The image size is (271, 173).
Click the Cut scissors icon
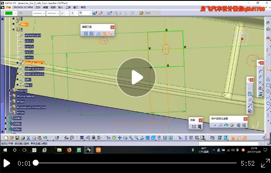click(x=28, y=138)
